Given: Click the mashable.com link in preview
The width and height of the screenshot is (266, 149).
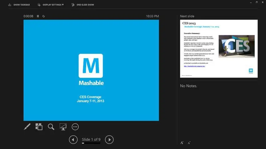Looking at the screenshot, I should tap(194, 66).
